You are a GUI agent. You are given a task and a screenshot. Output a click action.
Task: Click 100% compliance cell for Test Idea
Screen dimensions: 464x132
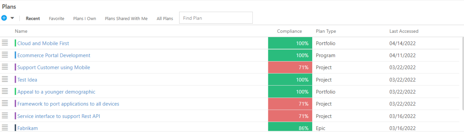(x=290, y=80)
